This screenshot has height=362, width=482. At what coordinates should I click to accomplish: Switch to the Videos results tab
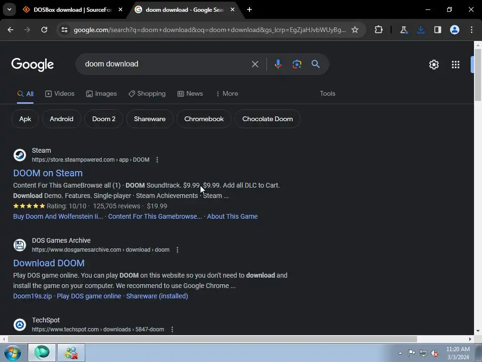click(60, 94)
